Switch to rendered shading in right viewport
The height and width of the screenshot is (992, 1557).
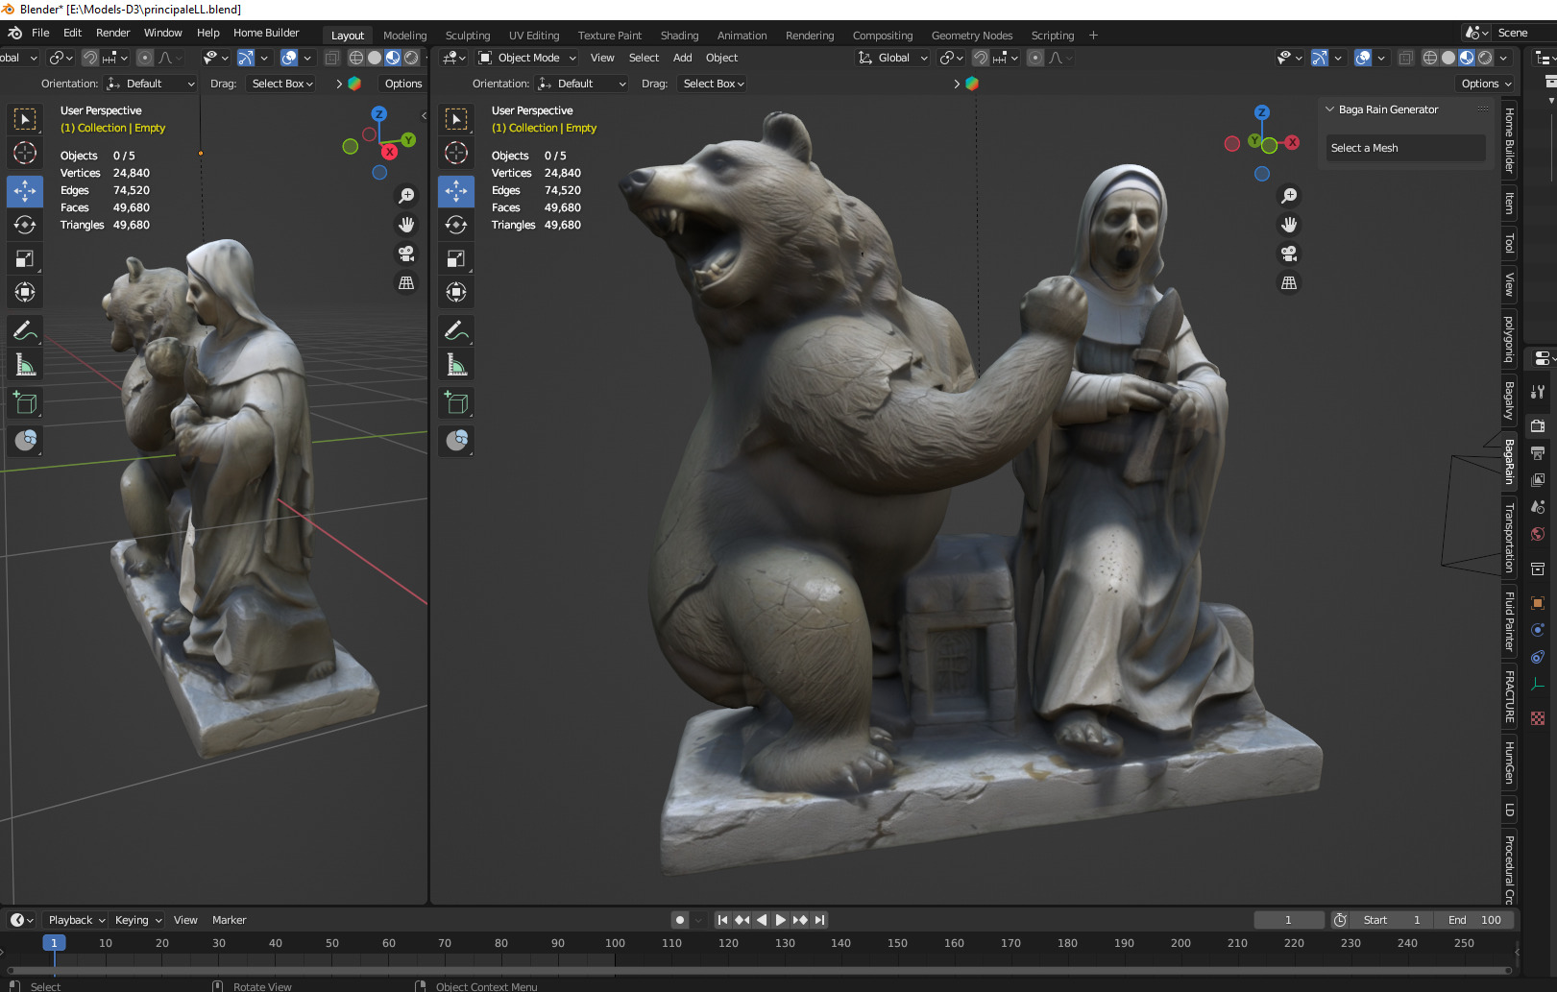pos(1485,58)
